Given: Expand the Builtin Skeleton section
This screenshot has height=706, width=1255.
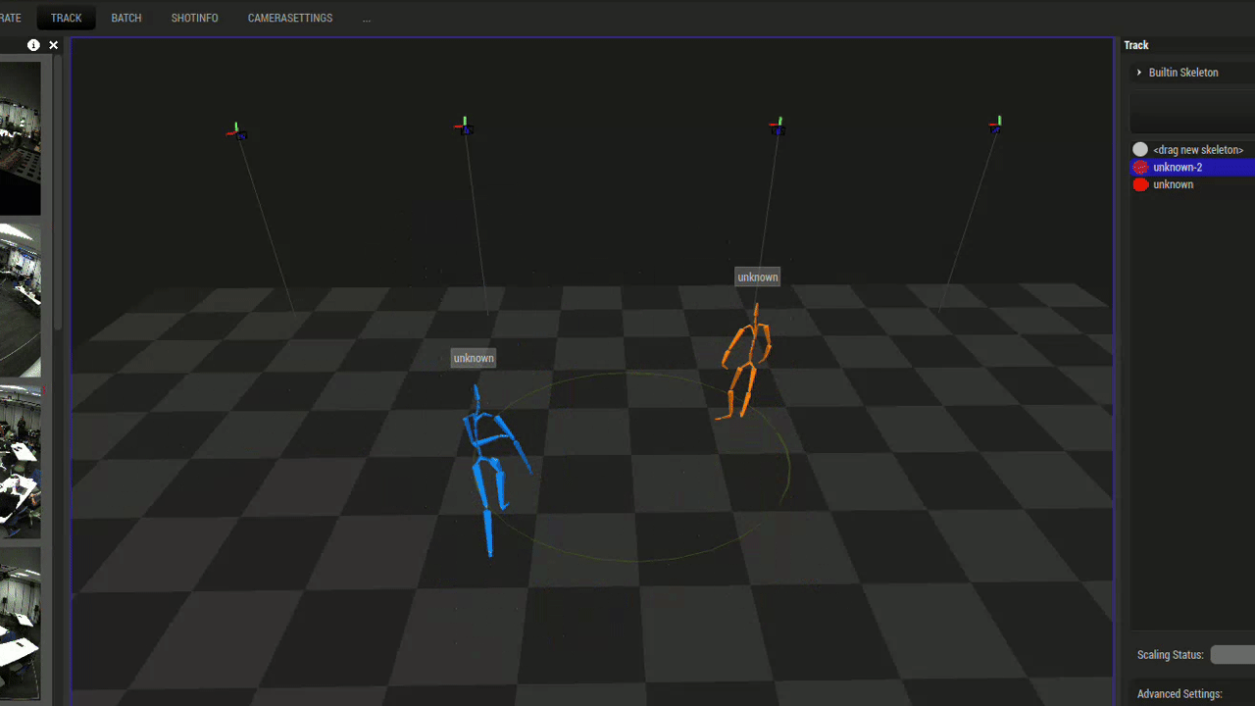Looking at the screenshot, I should [1138, 72].
